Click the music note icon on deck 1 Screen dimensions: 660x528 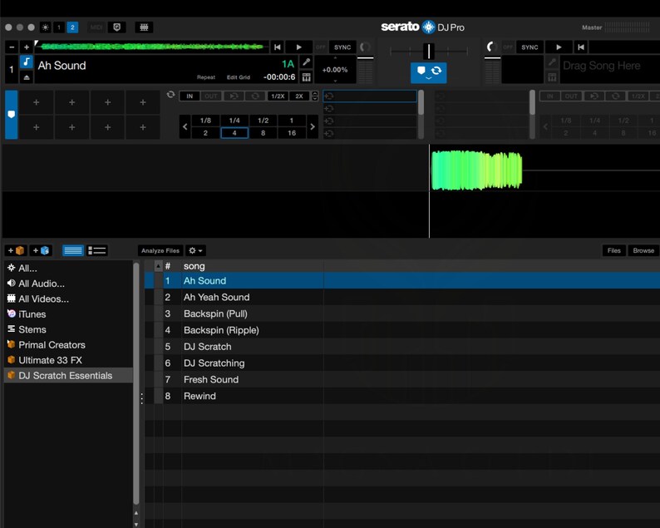[x=27, y=62]
